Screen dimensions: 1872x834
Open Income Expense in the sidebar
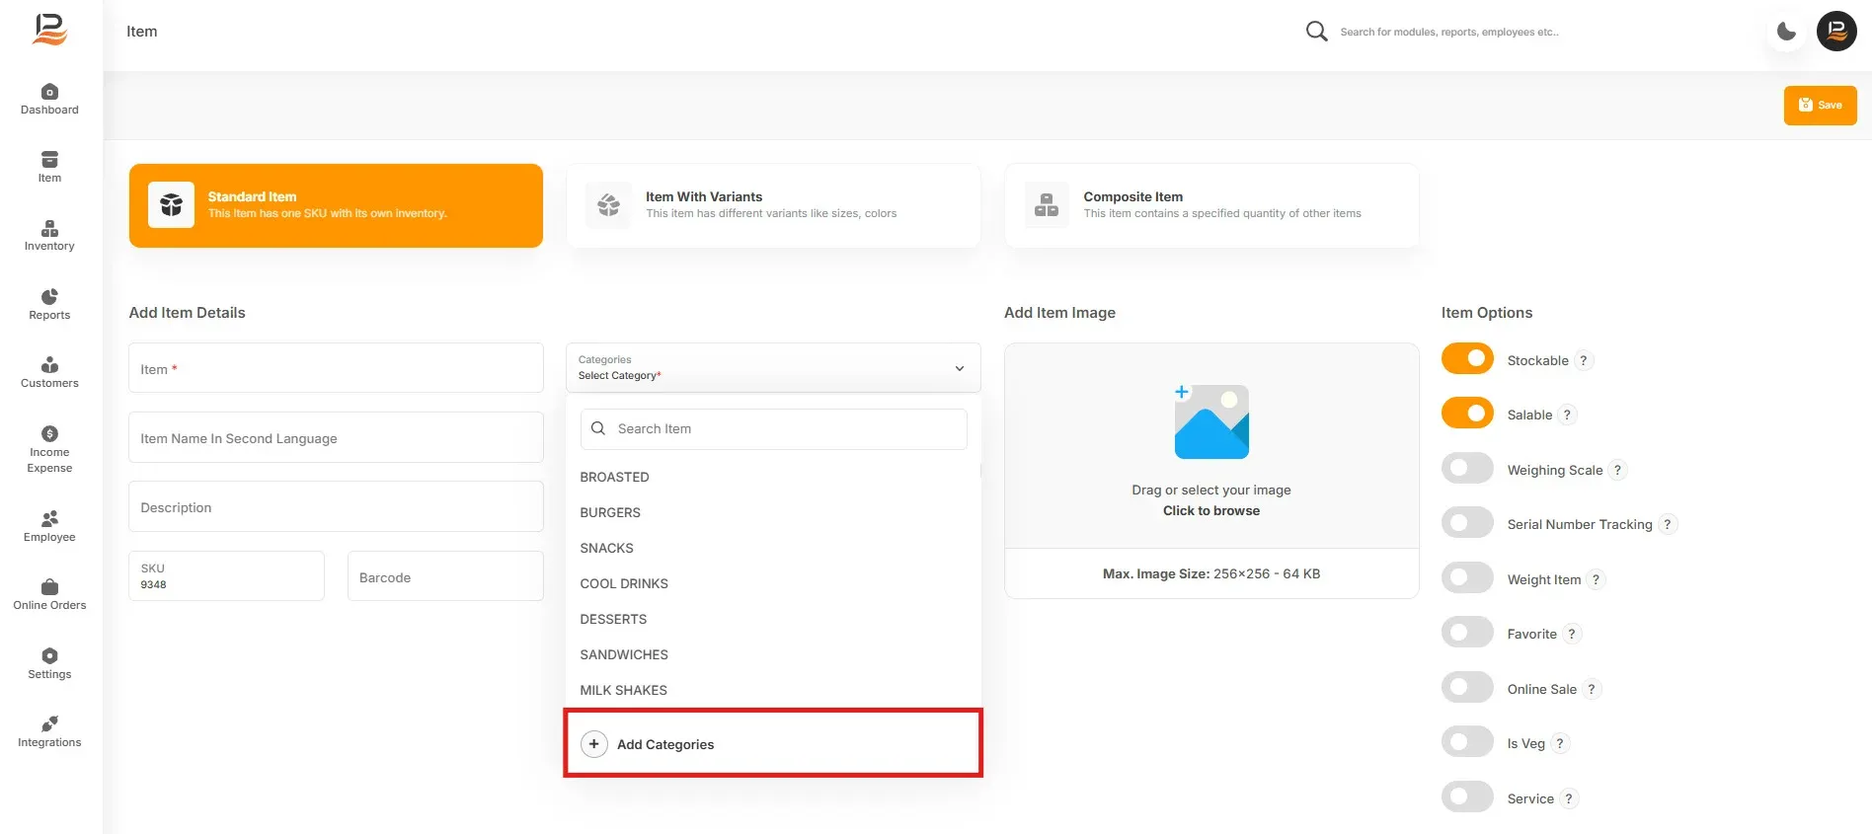click(x=49, y=449)
